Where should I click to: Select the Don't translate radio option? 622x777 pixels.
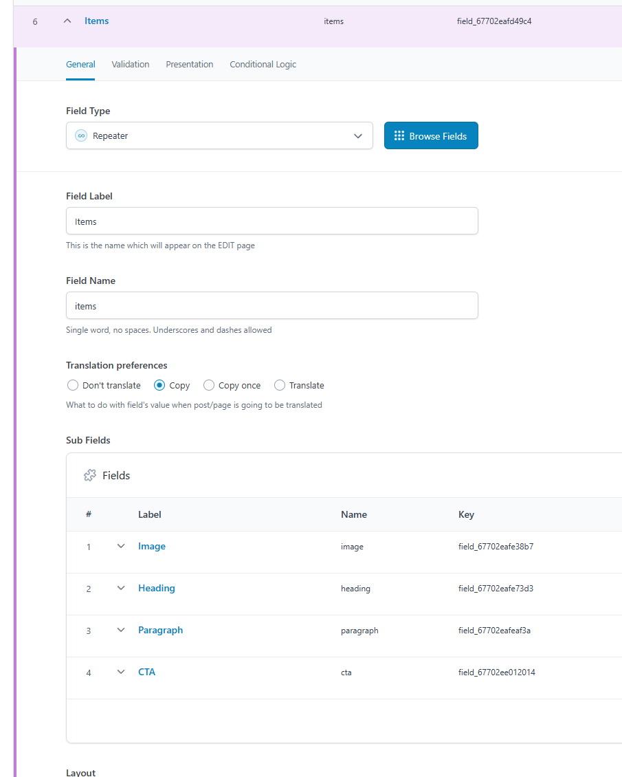73,385
